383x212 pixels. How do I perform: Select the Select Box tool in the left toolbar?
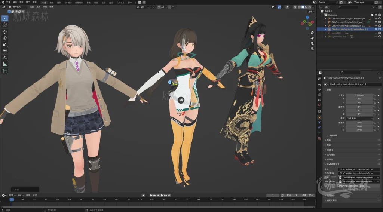pos(5,18)
